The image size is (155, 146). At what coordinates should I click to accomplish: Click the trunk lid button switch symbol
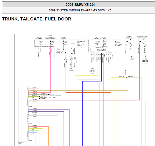129,42
